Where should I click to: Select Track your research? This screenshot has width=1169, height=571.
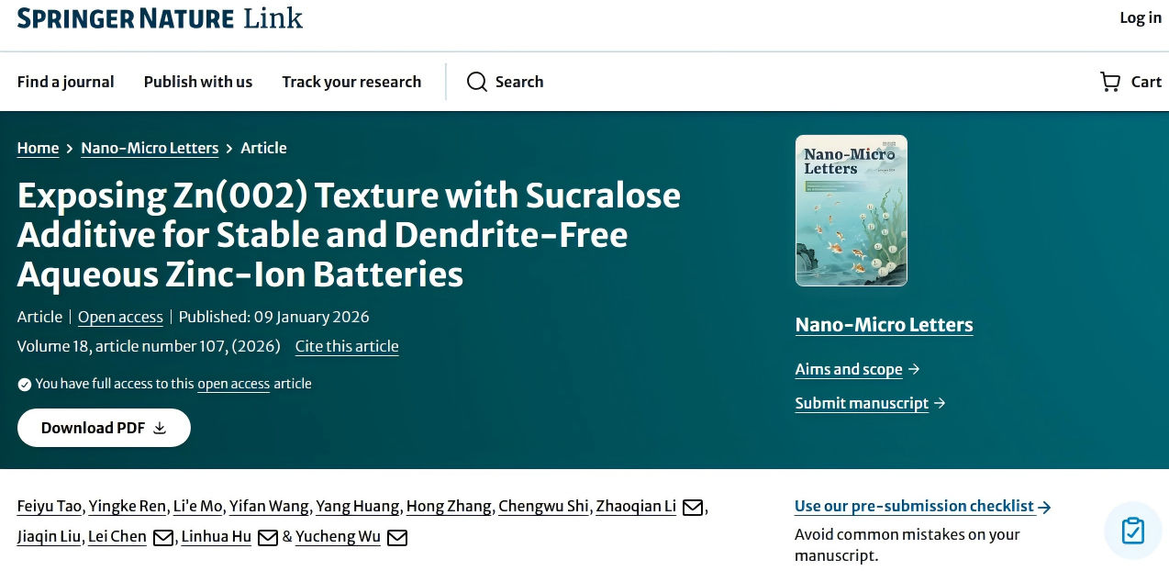351,82
